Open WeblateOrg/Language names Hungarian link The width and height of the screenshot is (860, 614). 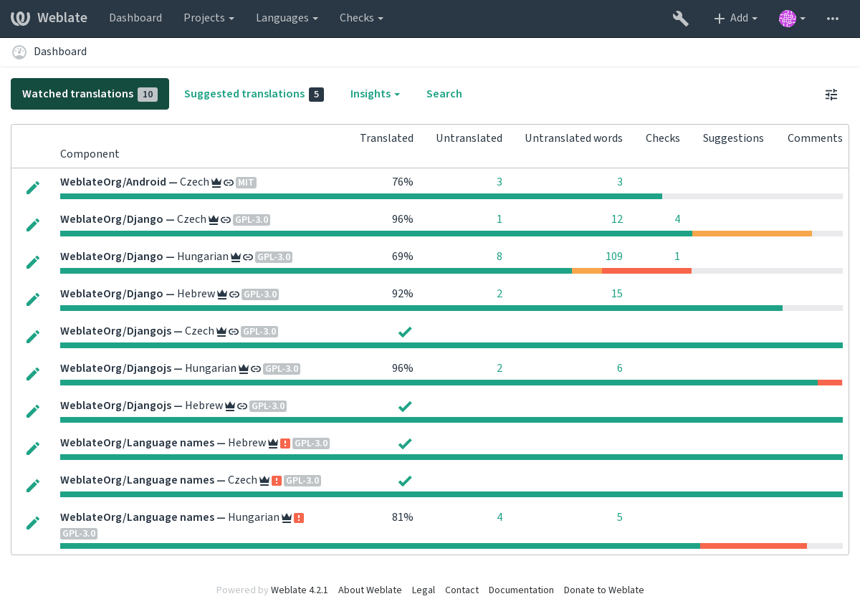[170, 517]
